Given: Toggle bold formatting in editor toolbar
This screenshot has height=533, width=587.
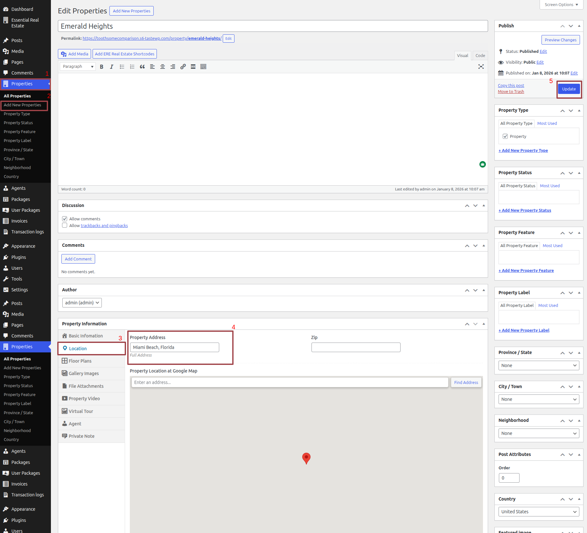Looking at the screenshot, I should pos(101,67).
